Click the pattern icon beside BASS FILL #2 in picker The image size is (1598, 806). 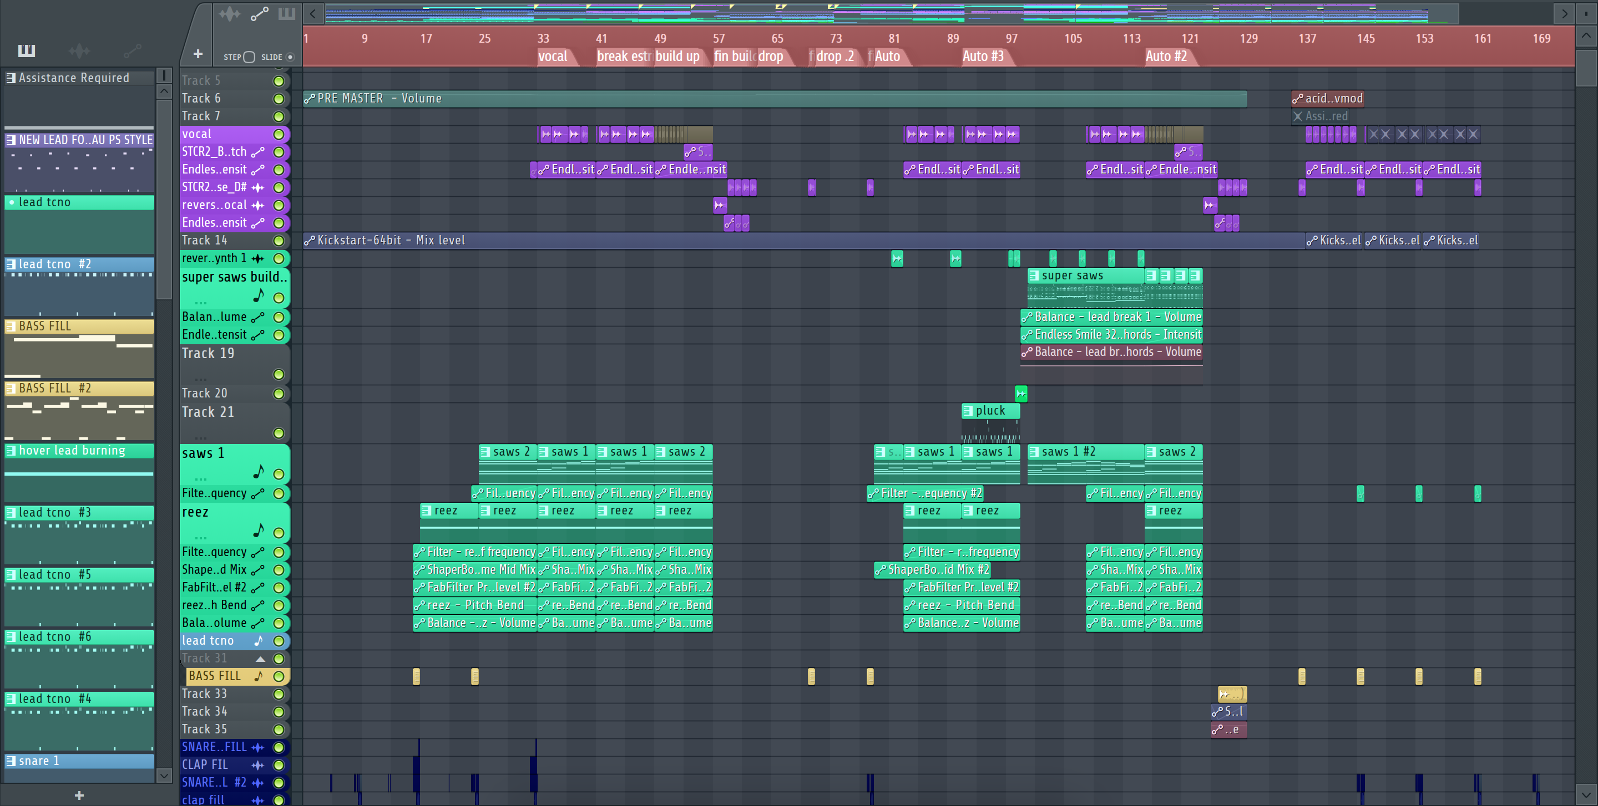[11, 389]
